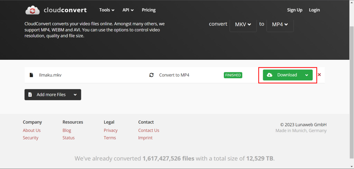The image size is (354, 169).
Task: Visit the Contact Us footer link
Action: [149, 130]
